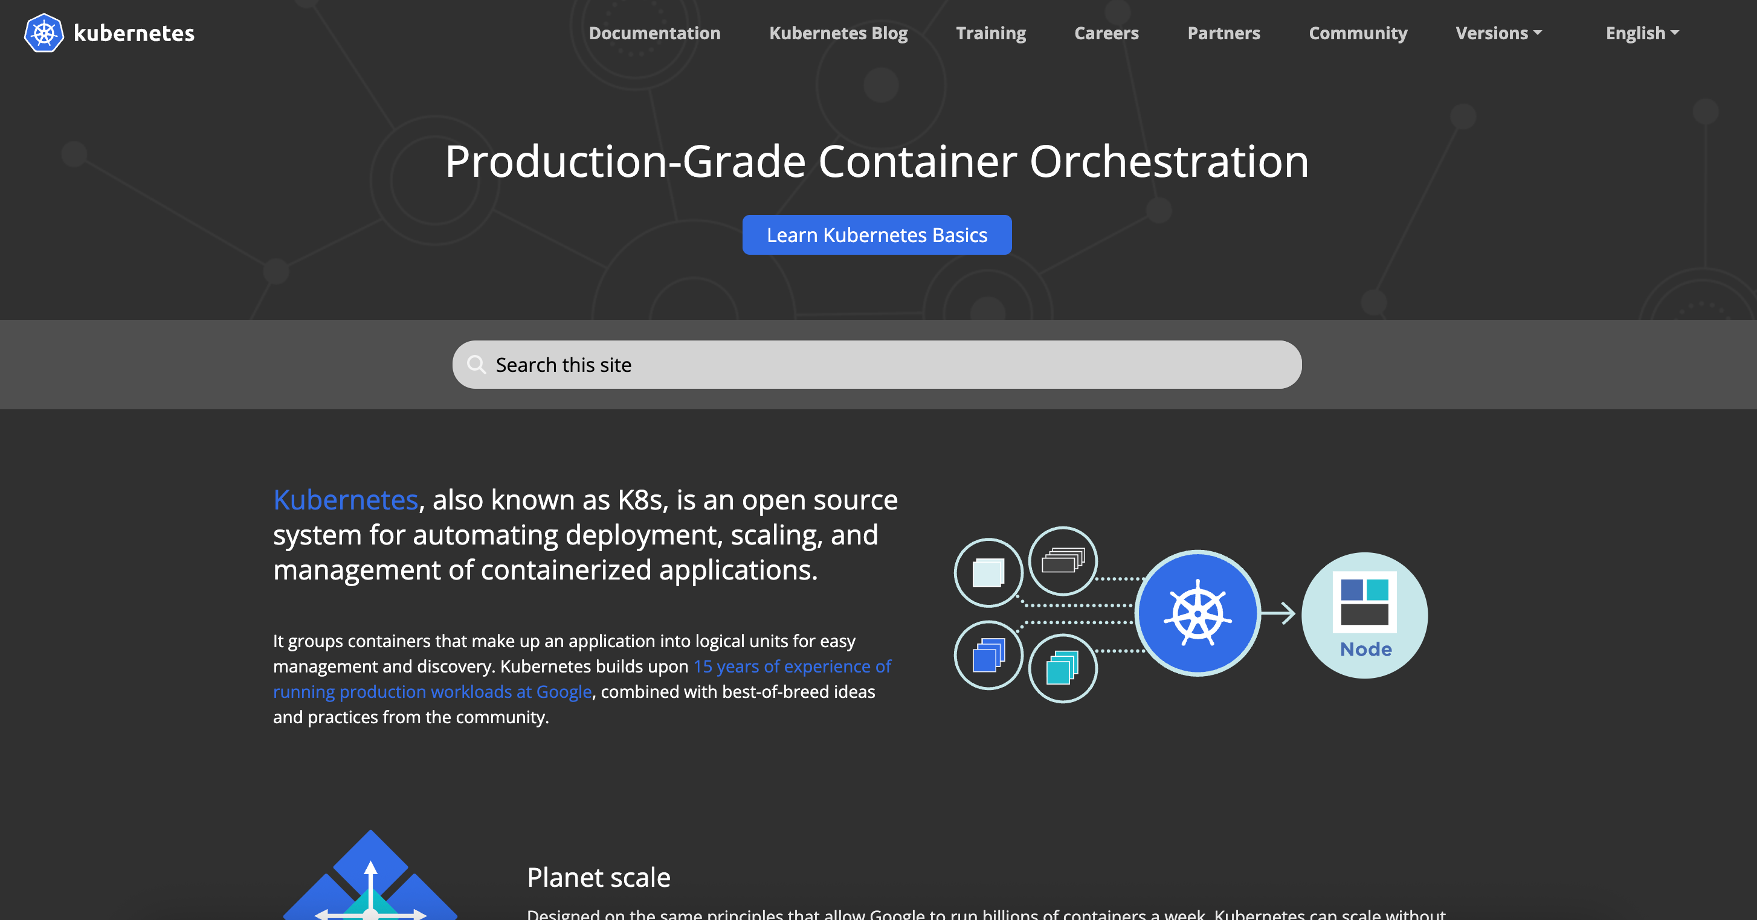
Task: Click the Node diagram icon
Action: pos(1364,615)
